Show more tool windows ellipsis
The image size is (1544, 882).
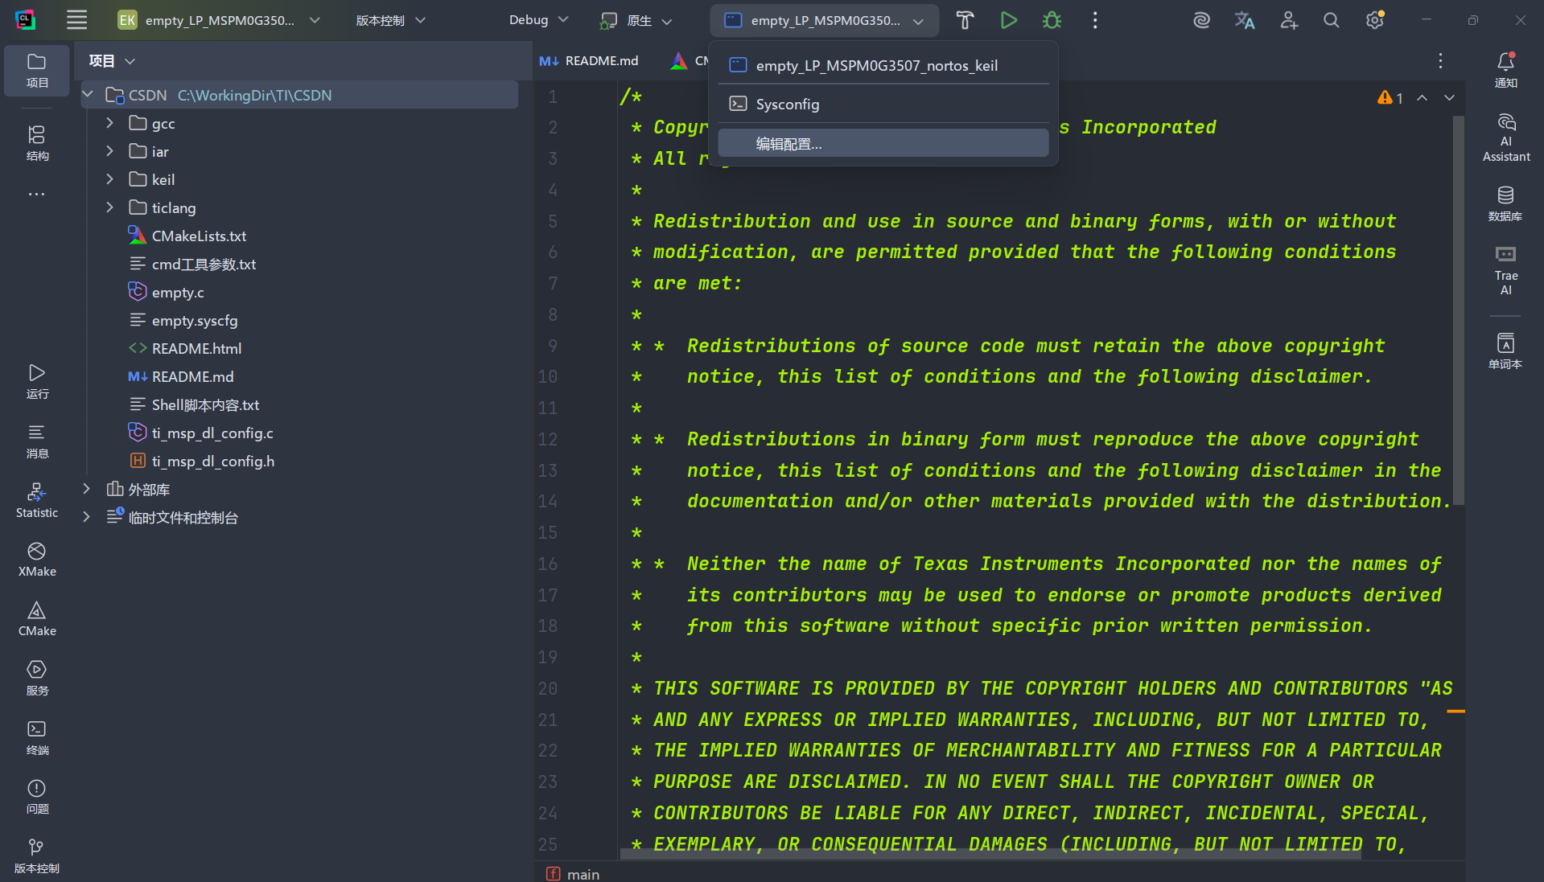(37, 194)
